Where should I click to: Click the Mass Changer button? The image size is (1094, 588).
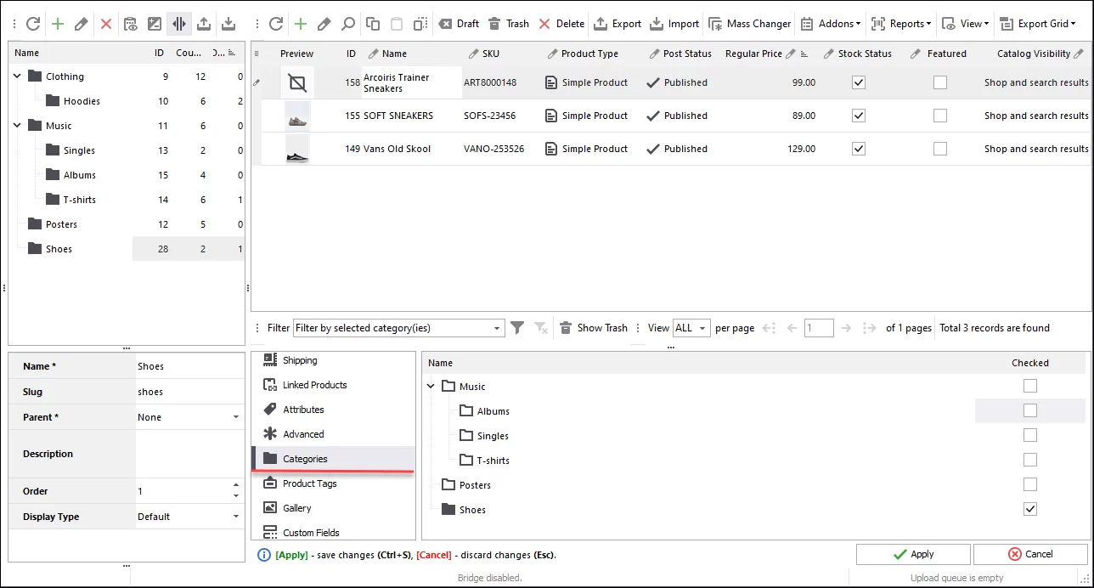[x=750, y=24]
